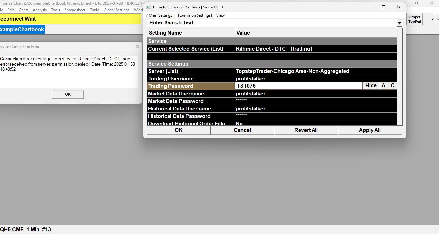Select the ExampleChartbook tab
The image size is (439, 234).
[22, 30]
